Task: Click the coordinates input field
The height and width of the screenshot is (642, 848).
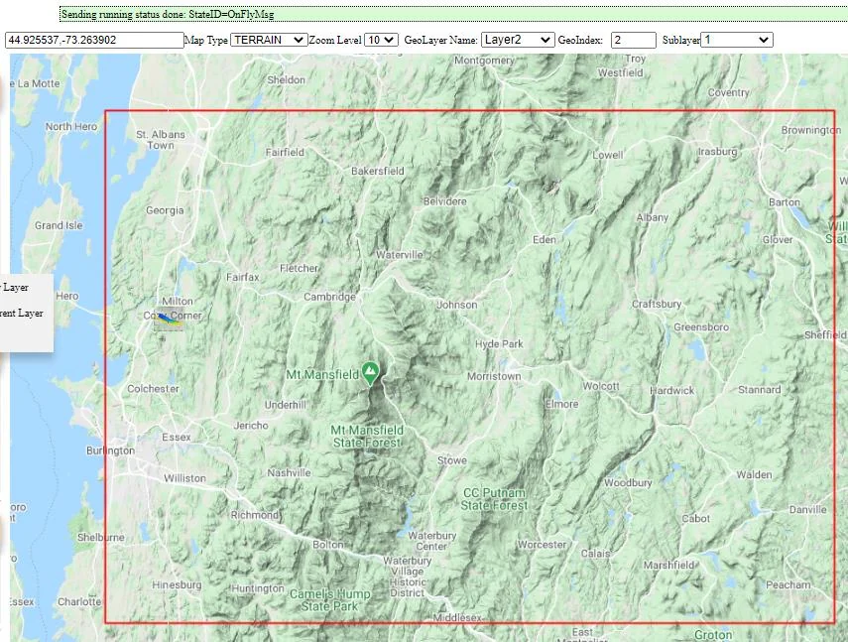Action: 94,40
